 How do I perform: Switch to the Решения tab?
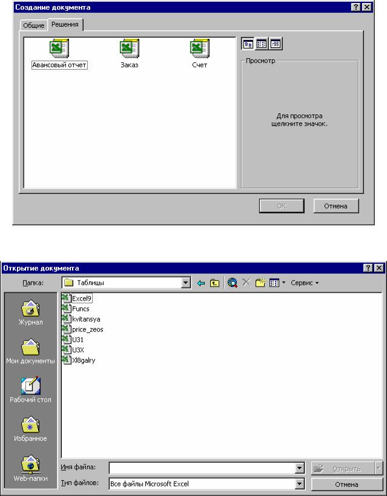pyautogui.click(x=65, y=24)
